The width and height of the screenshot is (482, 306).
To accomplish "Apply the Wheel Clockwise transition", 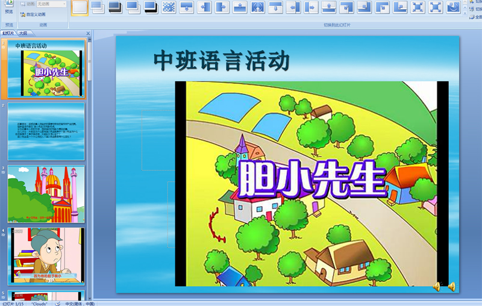I will pos(454,7).
